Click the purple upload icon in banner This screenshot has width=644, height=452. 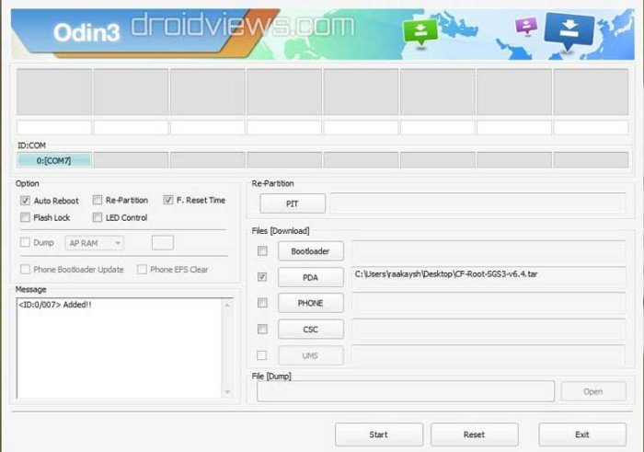[526, 26]
